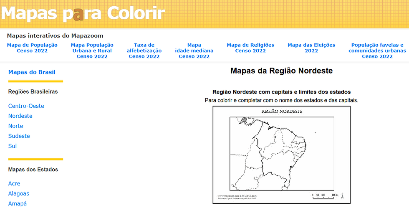The width and height of the screenshot is (409, 208).
Task: Select Sul region link
Action: pos(13,146)
